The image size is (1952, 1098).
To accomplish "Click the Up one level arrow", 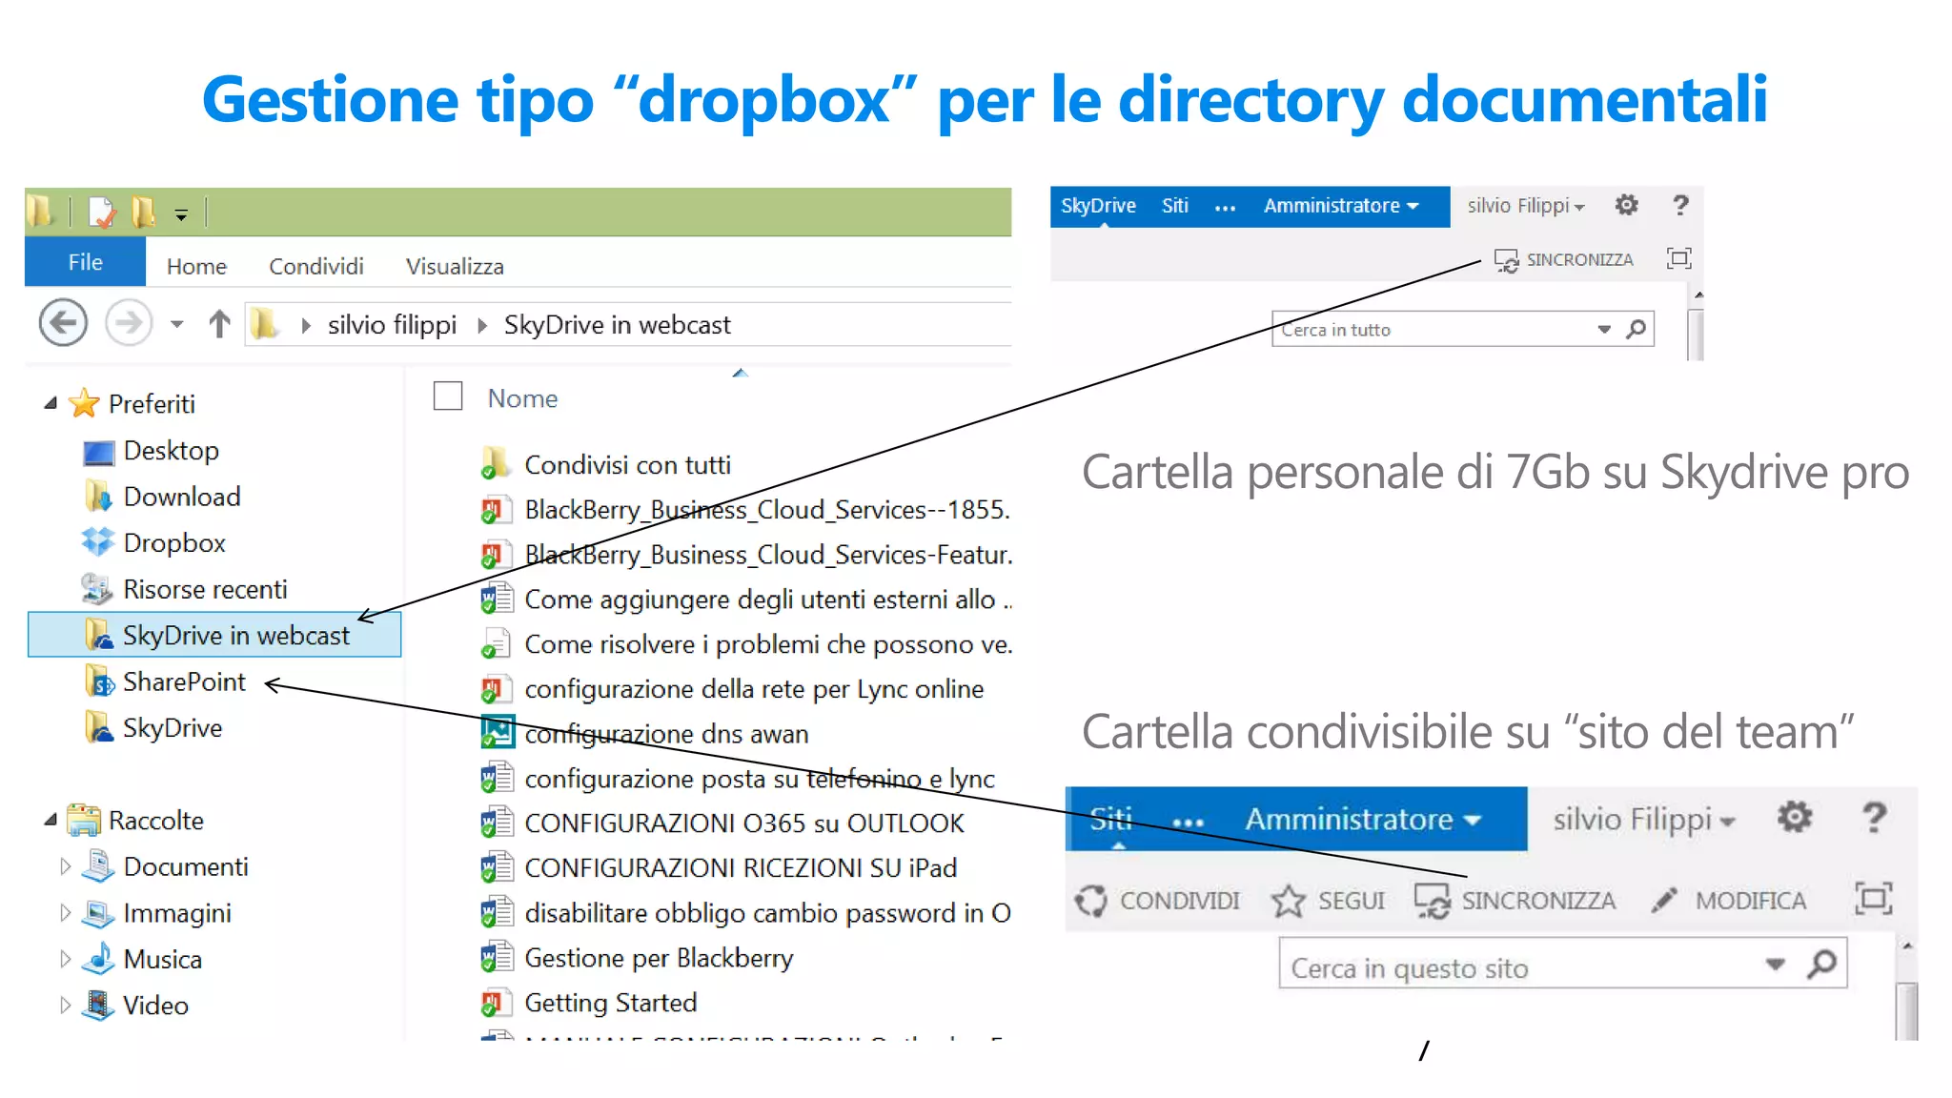I will 219,324.
